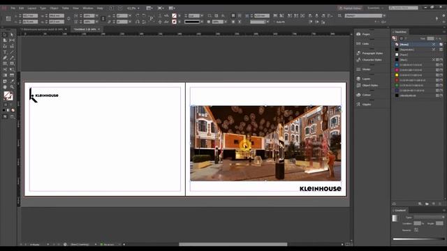
Task: Toggle Reverse gradient in Gradient panel
Action: point(416,230)
